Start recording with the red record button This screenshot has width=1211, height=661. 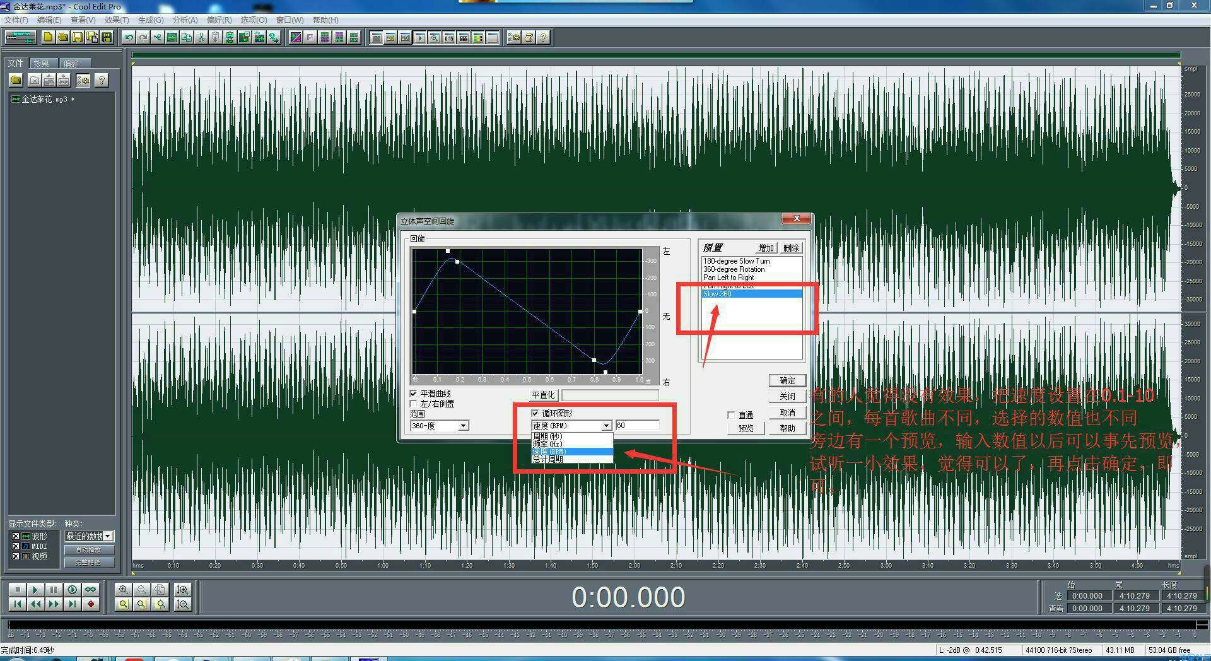click(x=90, y=604)
